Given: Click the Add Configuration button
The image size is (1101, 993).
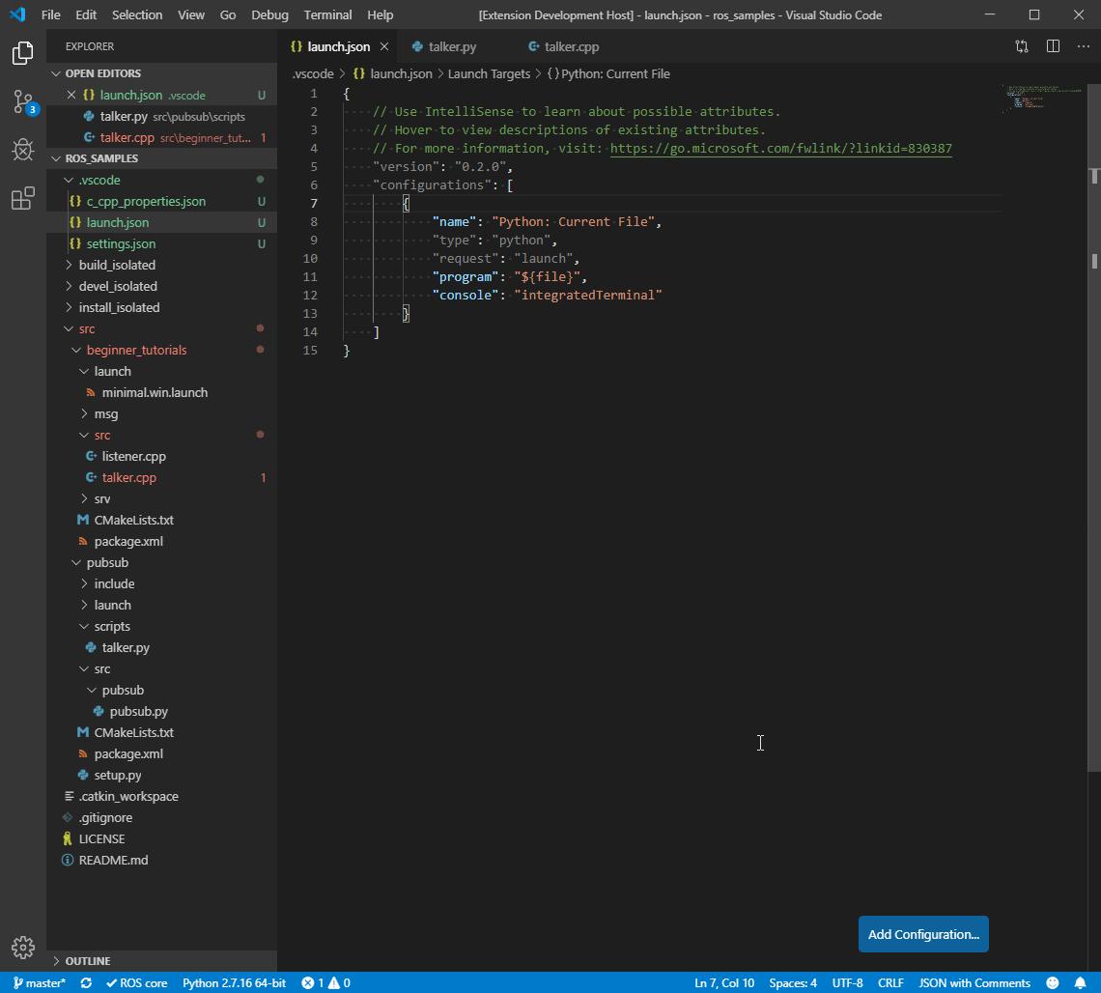Looking at the screenshot, I should (922, 934).
